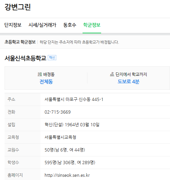Click the 전화 row label
This screenshot has width=170, height=180.
(11, 112)
